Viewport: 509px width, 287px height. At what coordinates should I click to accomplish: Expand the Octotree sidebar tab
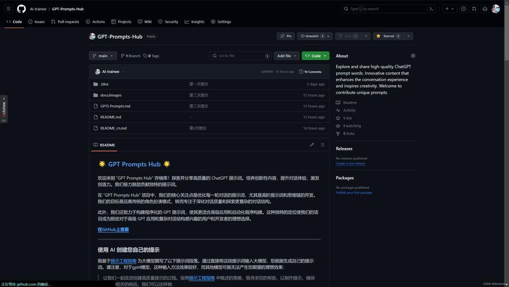click(3, 109)
